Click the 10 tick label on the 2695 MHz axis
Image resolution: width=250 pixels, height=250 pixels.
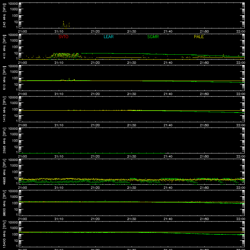pos(16,147)
